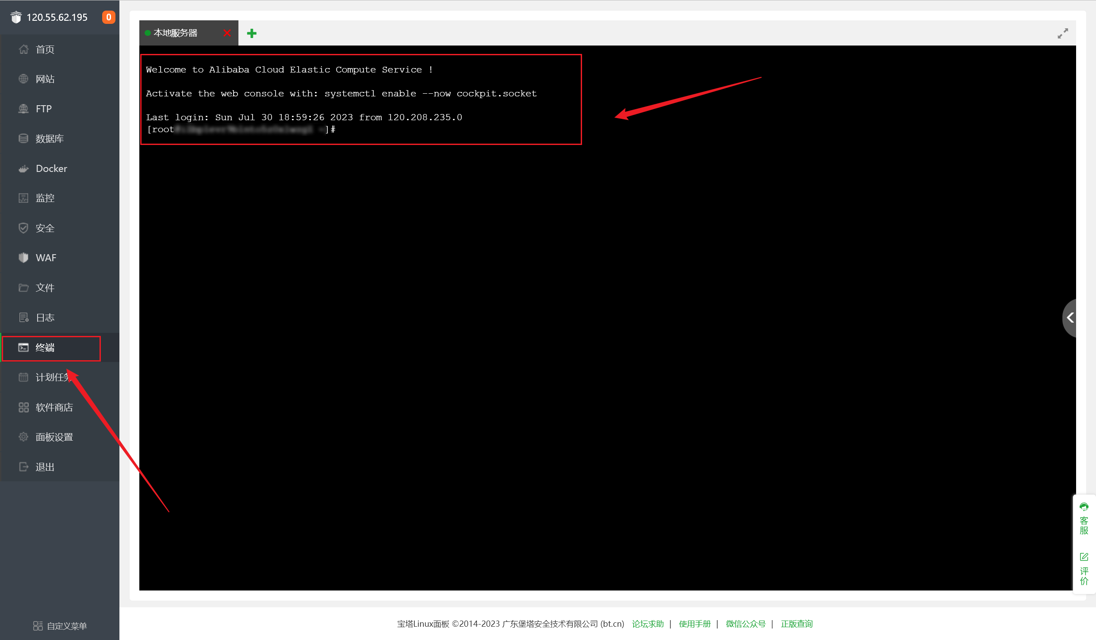Open the 网站 menu item
This screenshot has height=640, width=1096.
tap(60, 79)
